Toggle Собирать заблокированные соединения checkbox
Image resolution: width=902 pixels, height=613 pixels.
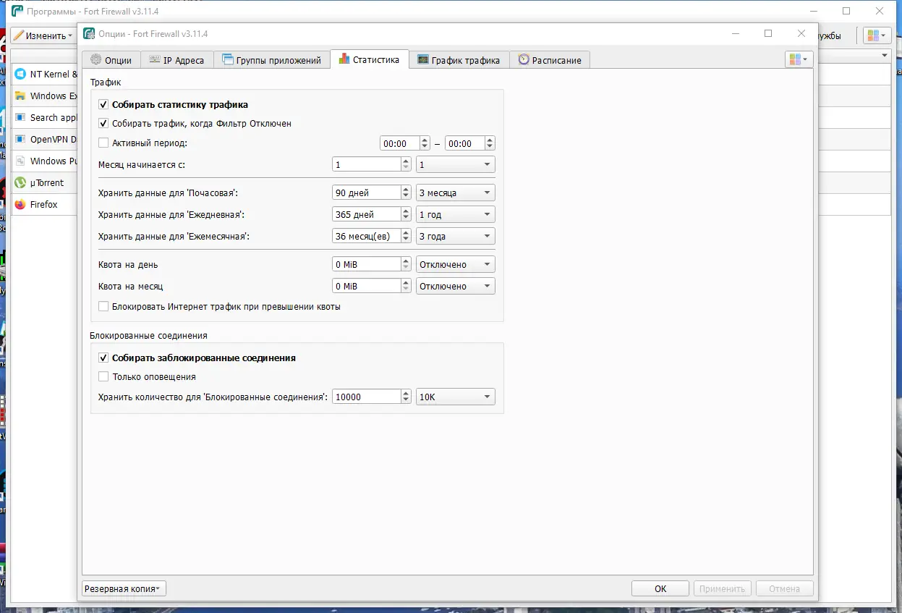click(x=103, y=358)
